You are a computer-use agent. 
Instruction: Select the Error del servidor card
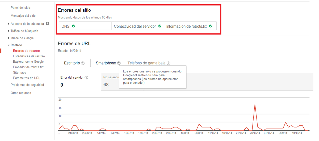(79, 82)
